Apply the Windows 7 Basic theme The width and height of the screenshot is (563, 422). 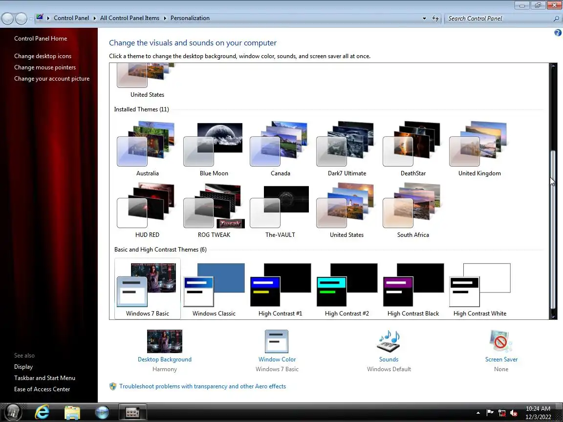pos(147,289)
